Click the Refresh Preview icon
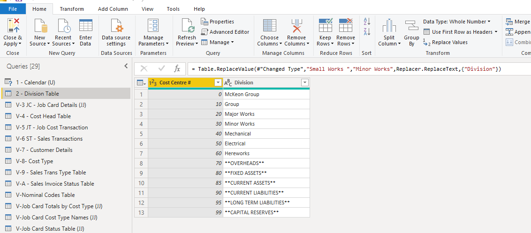This screenshot has width=531, height=233. pos(187,26)
